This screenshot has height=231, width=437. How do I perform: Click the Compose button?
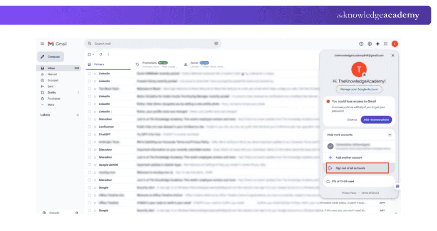[50, 57]
